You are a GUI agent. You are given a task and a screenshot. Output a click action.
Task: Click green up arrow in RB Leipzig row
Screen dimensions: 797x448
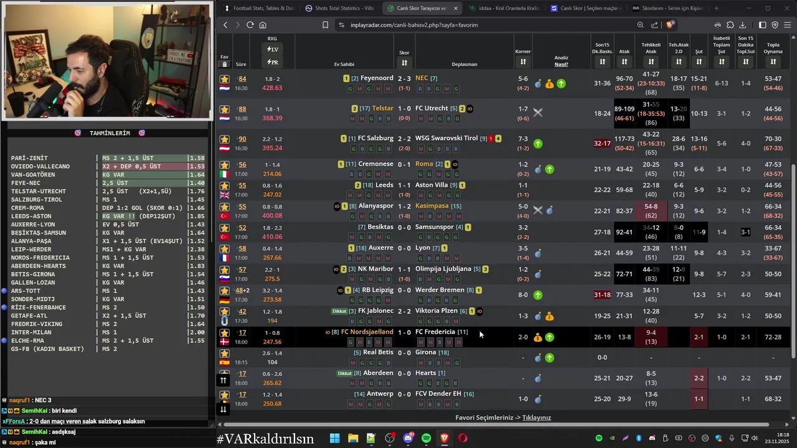(x=538, y=295)
